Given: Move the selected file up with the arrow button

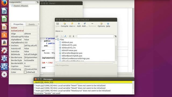Looking at the screenshot, I should pyautogui.click(x=70, y=36).
